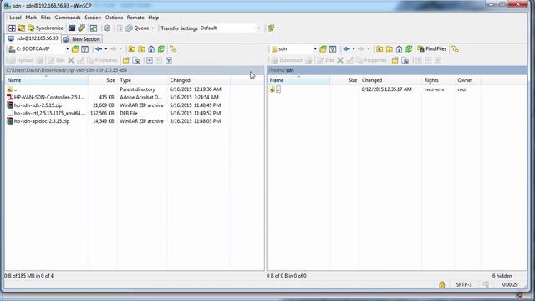Sort local files by Name column
The height and width of the screenshot is (301, 535).
(x=47, y=80)
